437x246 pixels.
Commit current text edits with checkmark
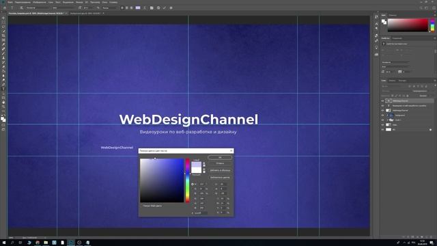coord(165,8)
